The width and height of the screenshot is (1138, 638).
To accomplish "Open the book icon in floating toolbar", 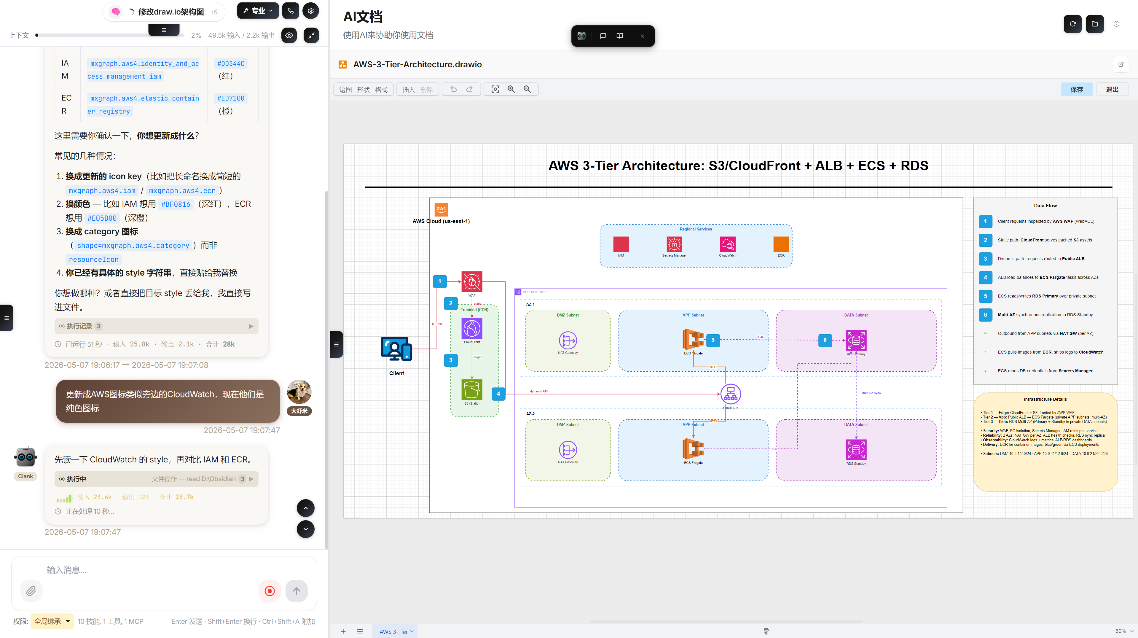I will point(620,36).
